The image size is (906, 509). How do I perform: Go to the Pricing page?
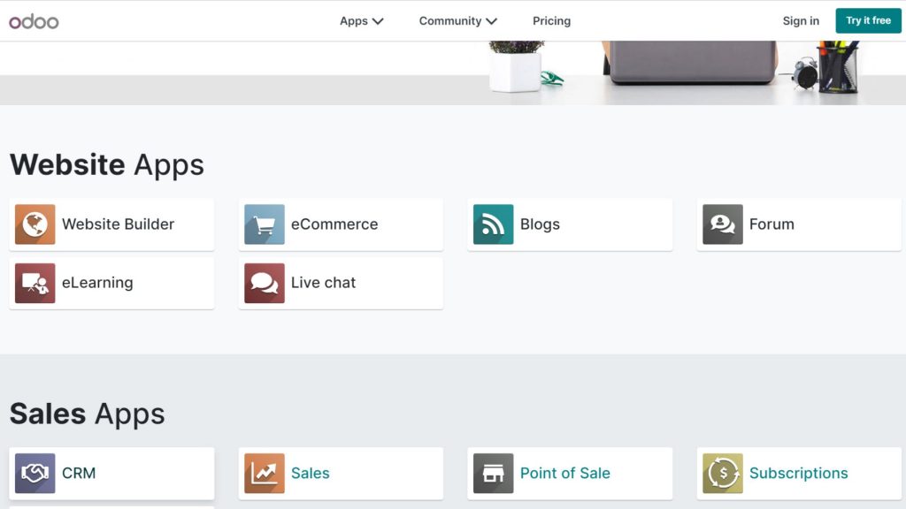pyautogui.click(x=552, y=21)
